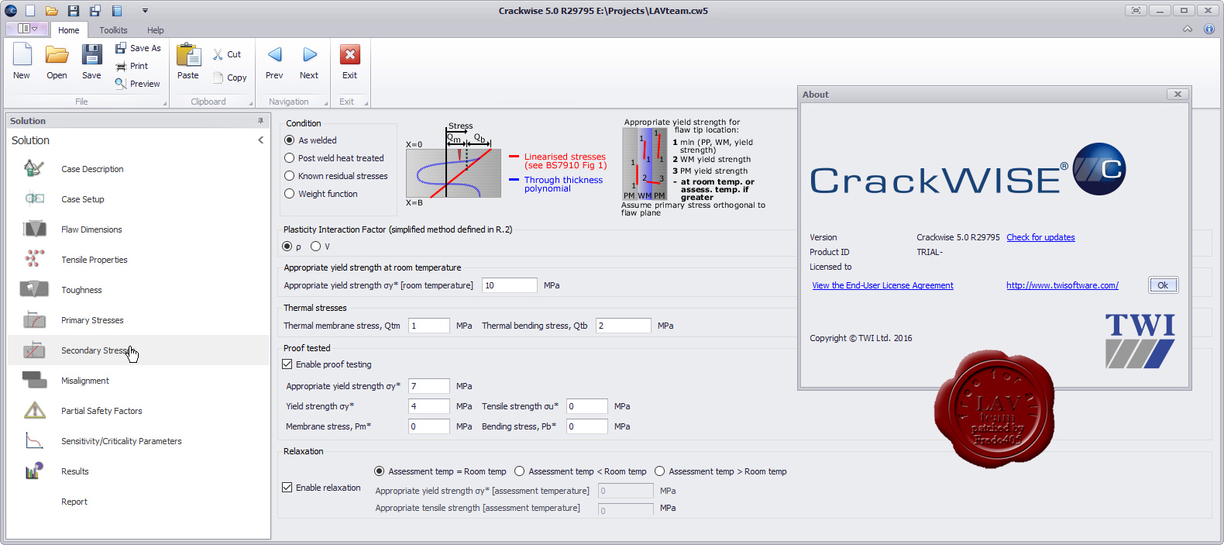1224x545 pixels.
Task: Click the Copy icon in Clipboard group
Action: point(218,78)
